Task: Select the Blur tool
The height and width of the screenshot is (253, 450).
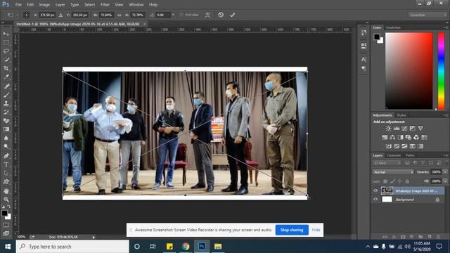Action: [x=6, y=138]
